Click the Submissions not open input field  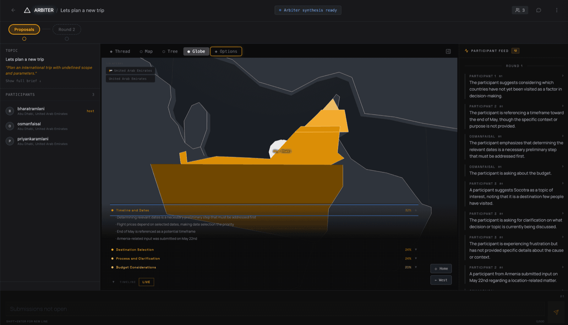275,309
